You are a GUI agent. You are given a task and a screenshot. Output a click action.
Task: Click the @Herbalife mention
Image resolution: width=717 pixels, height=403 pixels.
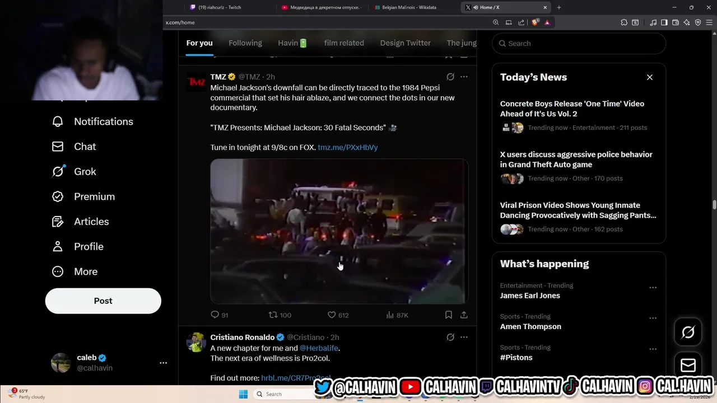coord(319,348)
